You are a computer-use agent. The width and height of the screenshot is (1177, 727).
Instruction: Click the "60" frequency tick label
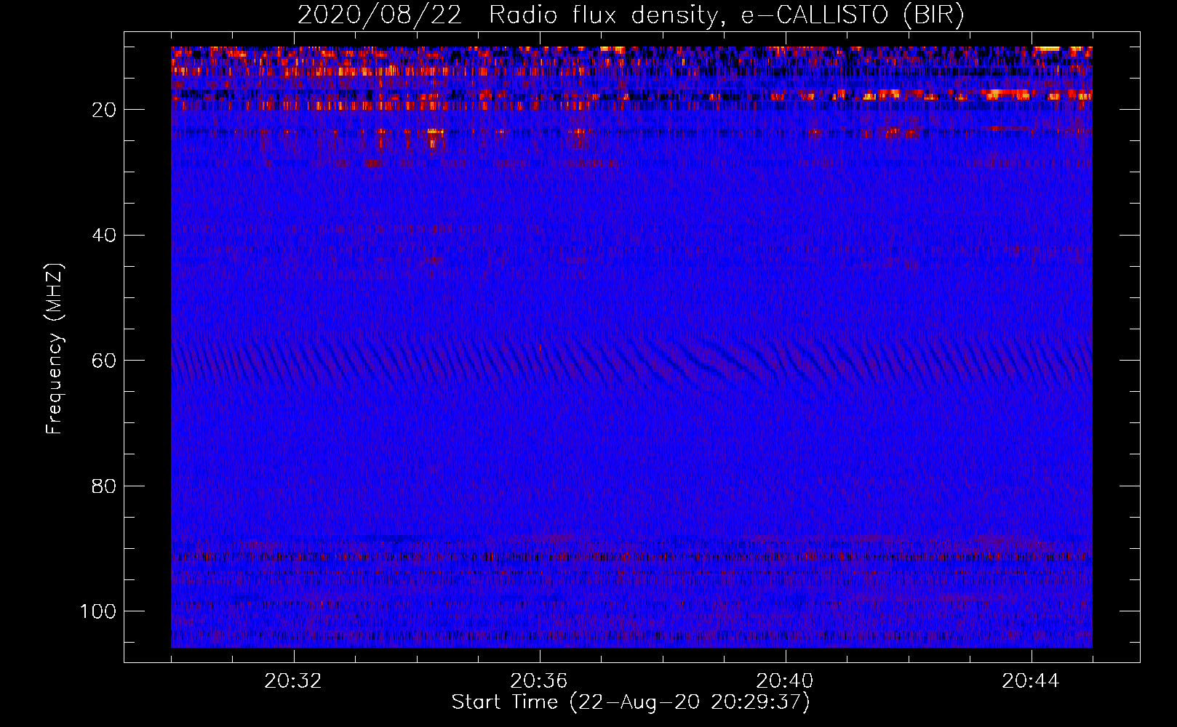pyautogui.click(x=105, y=361)
